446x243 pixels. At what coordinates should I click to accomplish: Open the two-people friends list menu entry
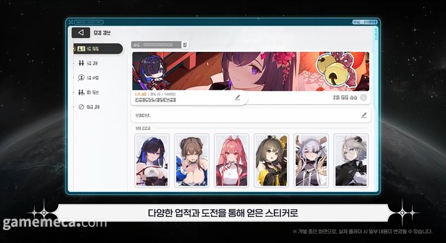point(89,63)
